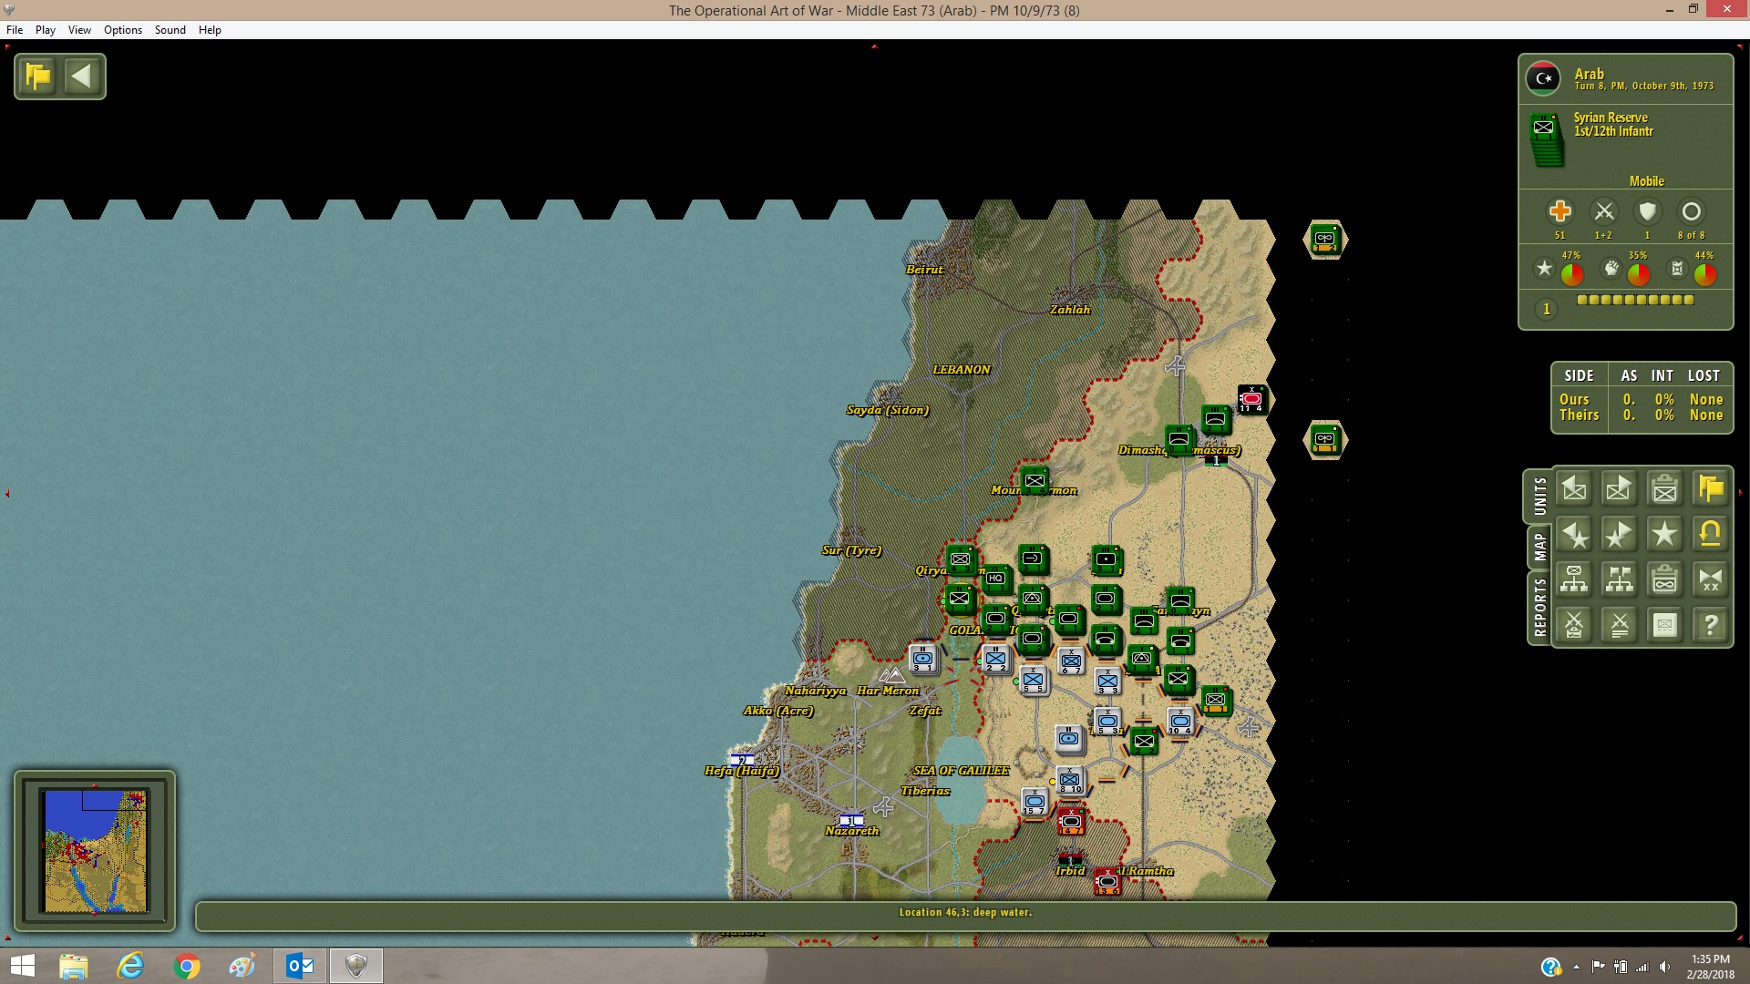Image resolution: width=1750 pixels, height=984 pixels.
Task: Click the Arab flag emblem
Action: pos(1543,79)
